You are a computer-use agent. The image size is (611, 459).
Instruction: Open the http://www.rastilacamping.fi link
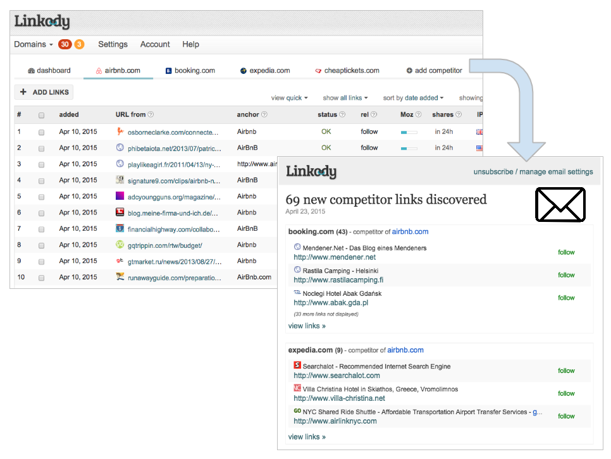coord(338,280)
